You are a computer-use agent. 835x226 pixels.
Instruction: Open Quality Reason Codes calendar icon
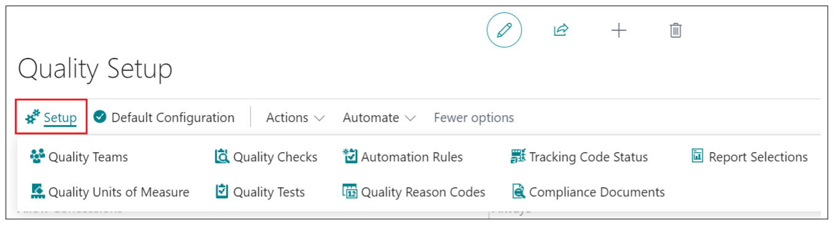pyautogui.click(x=350, y=192)
